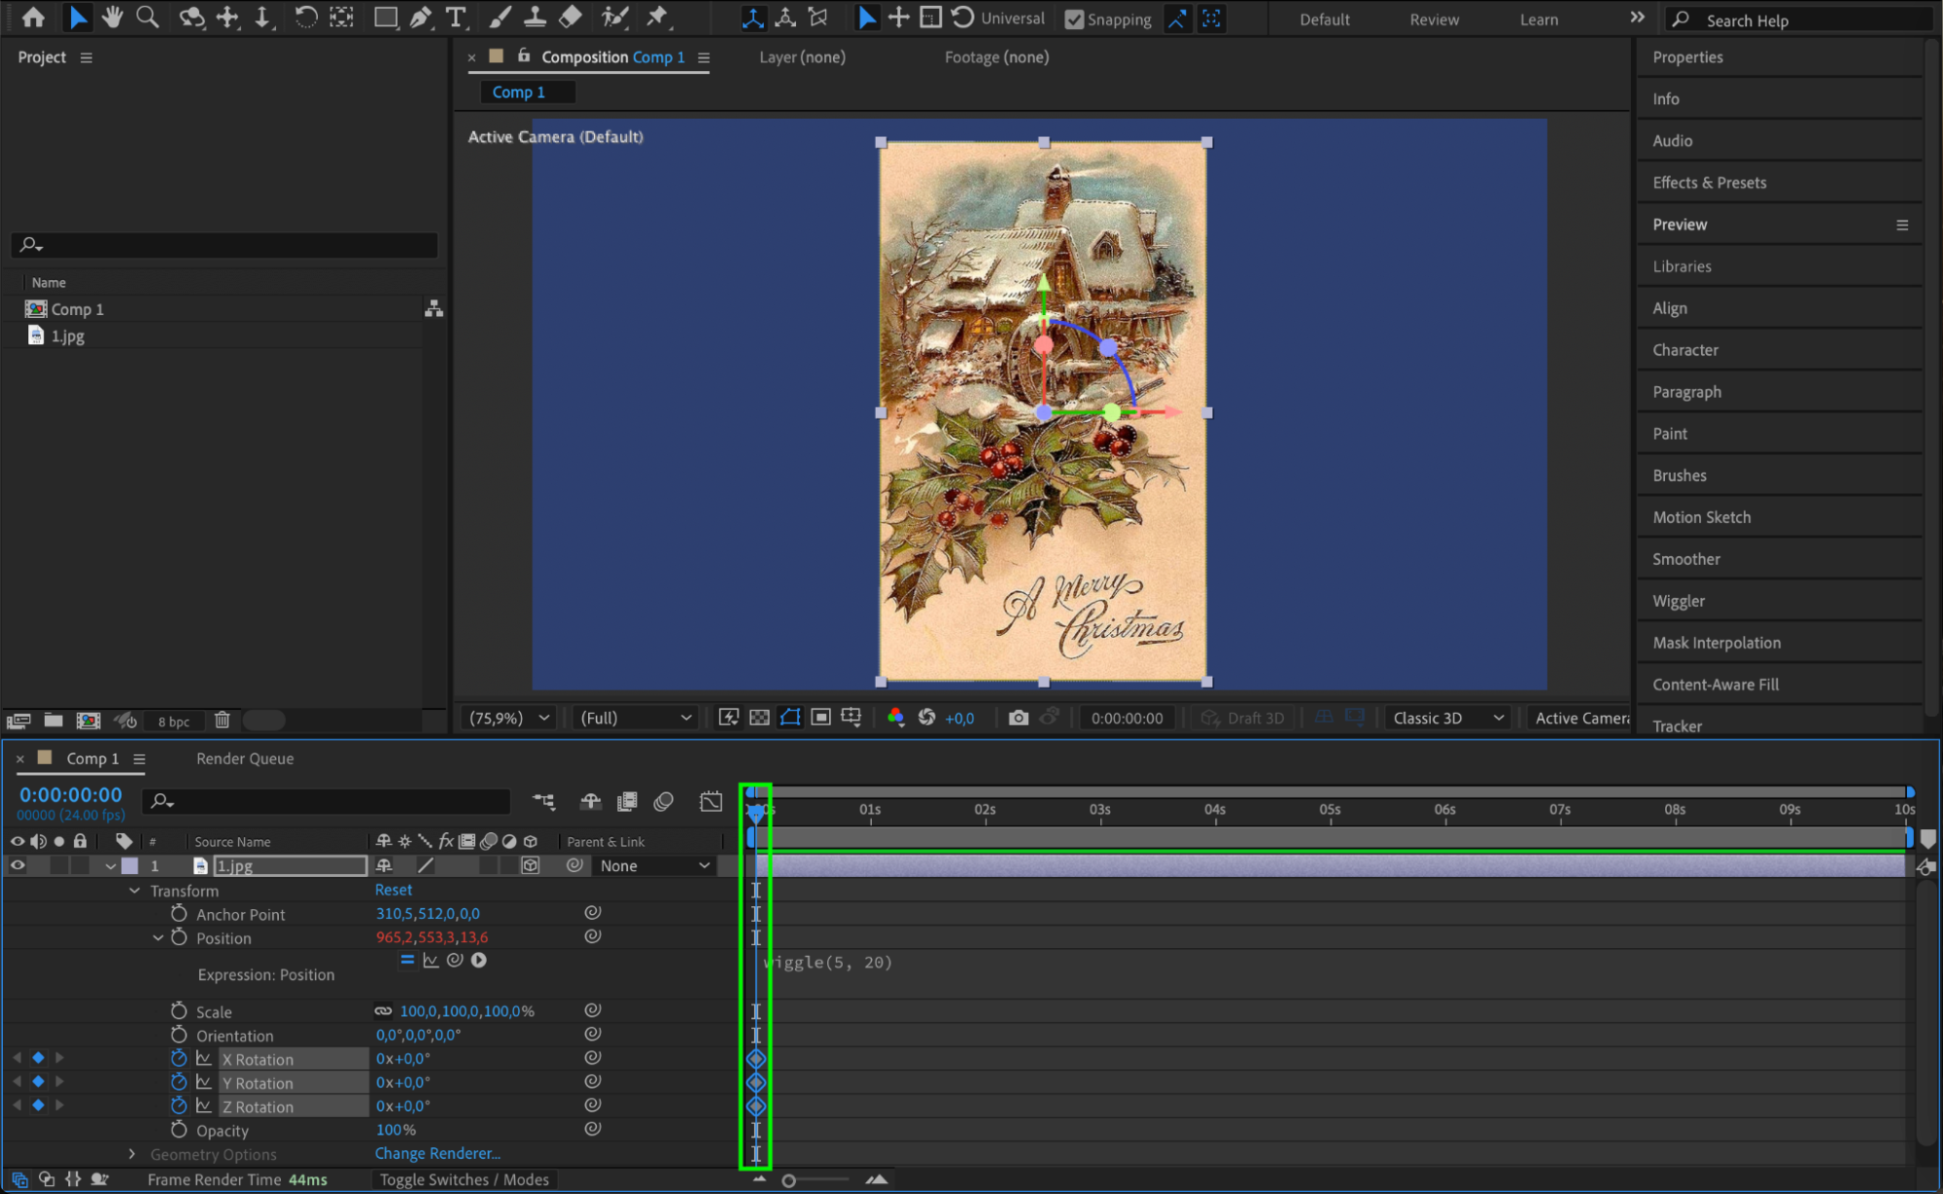The height and width of the screenshot is (1194, 1943).
Task: Open the magnification ratio dropdown (75,9%)
Action: [510, 718]
